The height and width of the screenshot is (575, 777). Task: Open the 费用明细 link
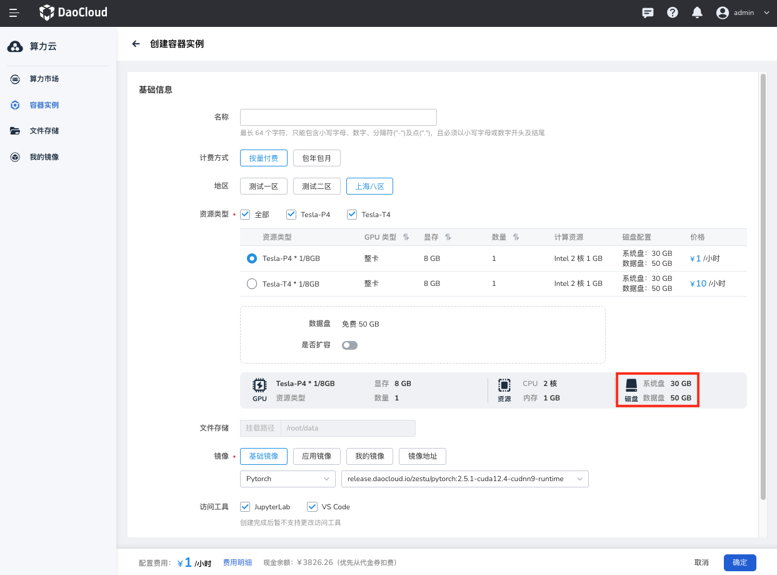(238, 562)
